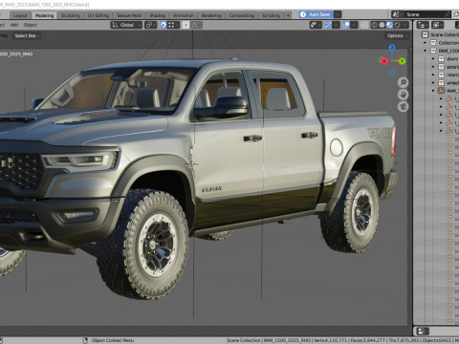Viewport: 459px width, 344px height.
Task: Toggle viewport overlays button
Action: point(346,25)
